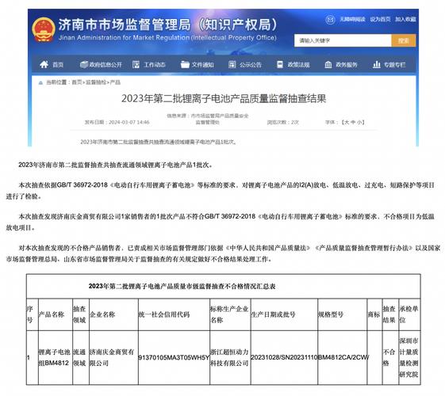Set font size to 中
Viewport: 445px width, 396px height.
coord(353,123)
